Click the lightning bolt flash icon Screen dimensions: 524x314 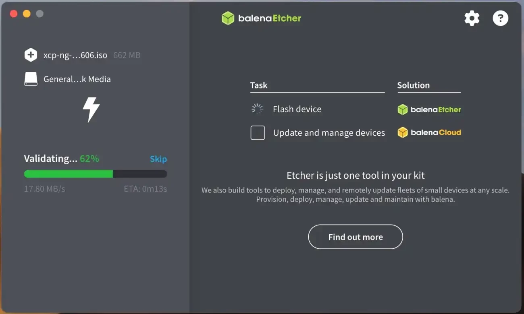click(91, 109)
